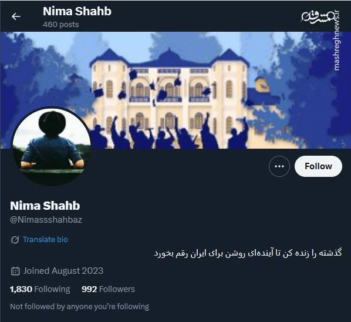Click the Nima Shahb title in top bar
This screenshot has height=322, width=351.
[x=77, y=11]
